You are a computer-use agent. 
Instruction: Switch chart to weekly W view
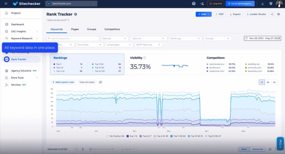point(268,82)
